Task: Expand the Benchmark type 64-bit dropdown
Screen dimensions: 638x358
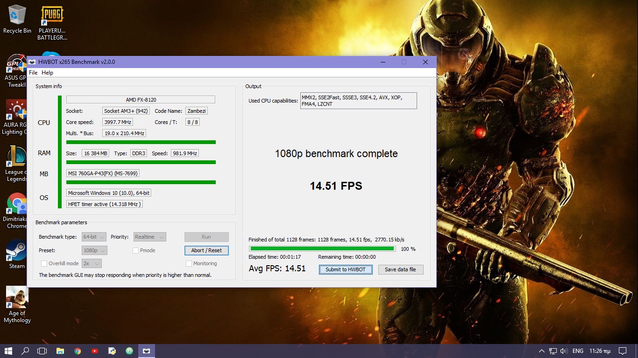Action: 94,237
